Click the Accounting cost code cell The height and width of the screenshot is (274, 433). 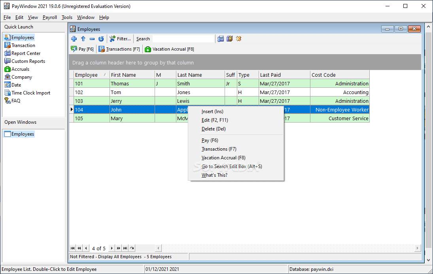340,92
